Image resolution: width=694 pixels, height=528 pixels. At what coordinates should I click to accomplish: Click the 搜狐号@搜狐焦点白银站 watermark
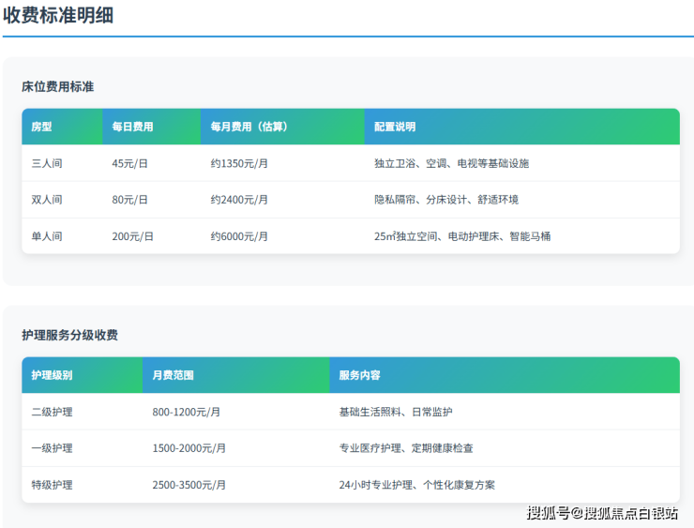(x=603, y=513)
